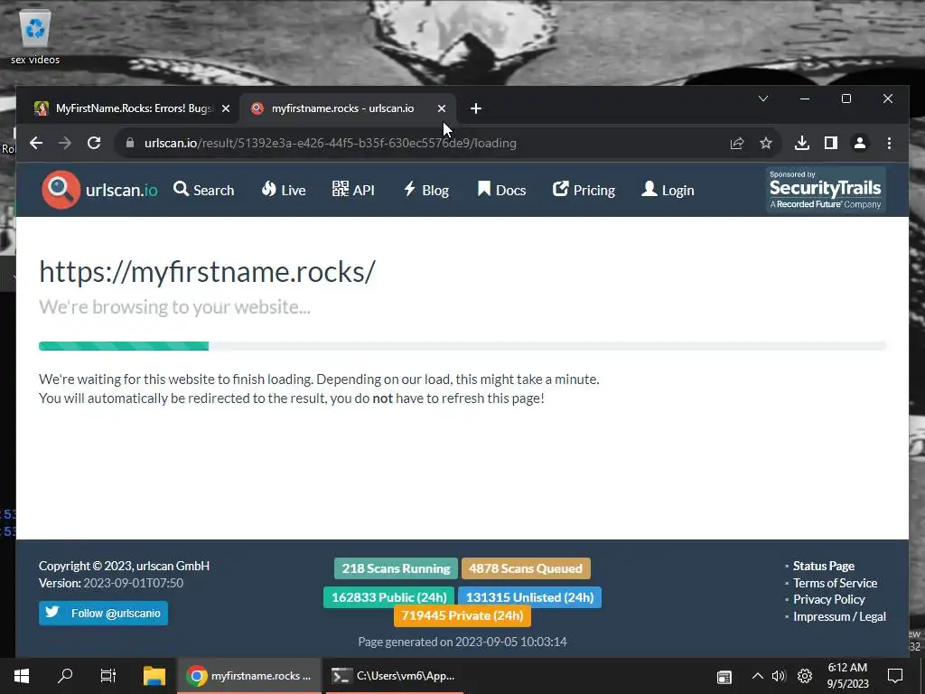
Task: Click the scan loading progress bar
Action: (462, 346)
